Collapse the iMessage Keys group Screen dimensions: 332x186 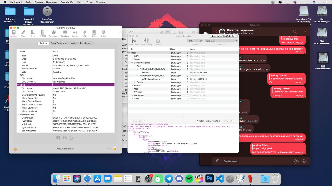pyautogui.click(x=18, y=114)
